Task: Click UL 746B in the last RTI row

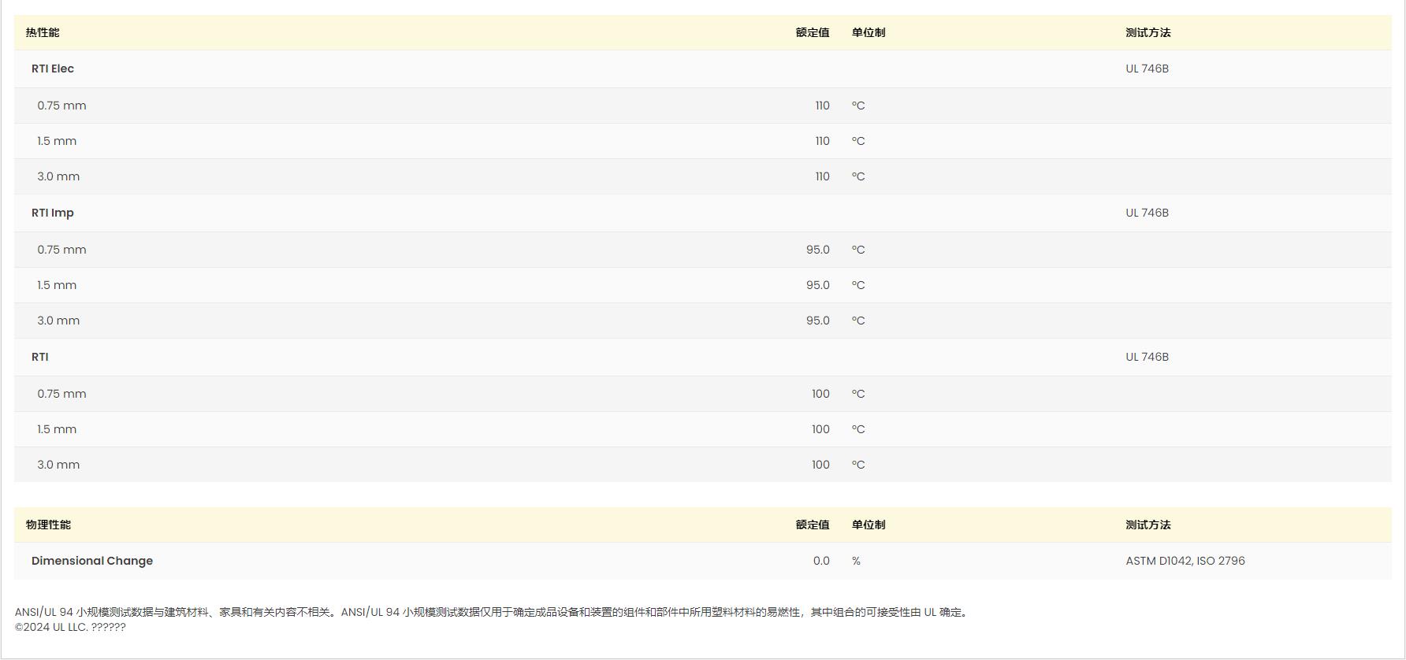Action: (1147, 357)
